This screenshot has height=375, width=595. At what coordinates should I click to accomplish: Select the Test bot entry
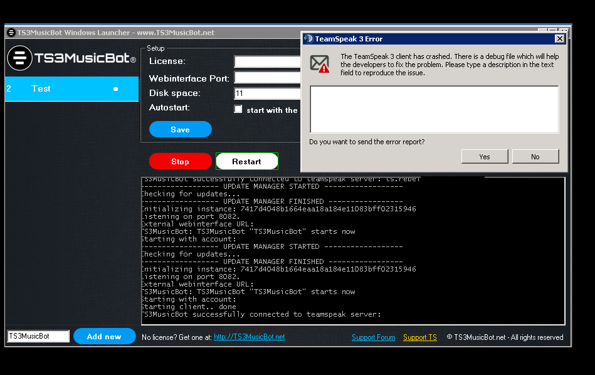(x=71, y=89)
